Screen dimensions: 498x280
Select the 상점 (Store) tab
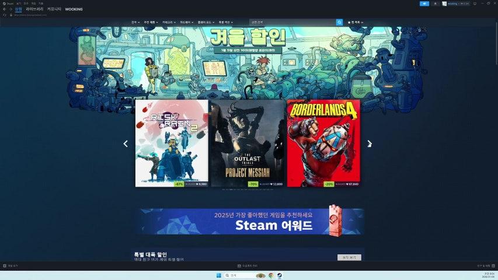[19, 9]
